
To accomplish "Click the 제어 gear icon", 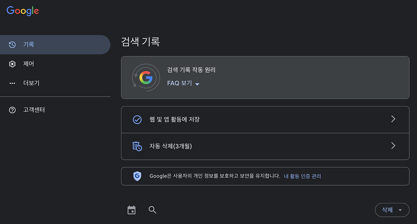I will point(12,64).
